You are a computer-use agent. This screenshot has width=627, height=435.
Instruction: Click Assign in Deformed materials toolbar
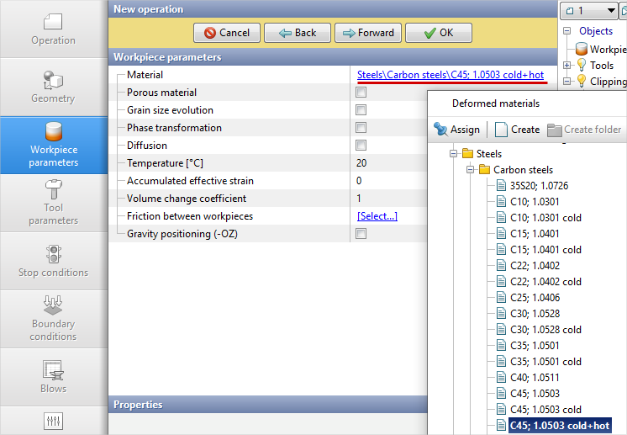pos(456,130)
